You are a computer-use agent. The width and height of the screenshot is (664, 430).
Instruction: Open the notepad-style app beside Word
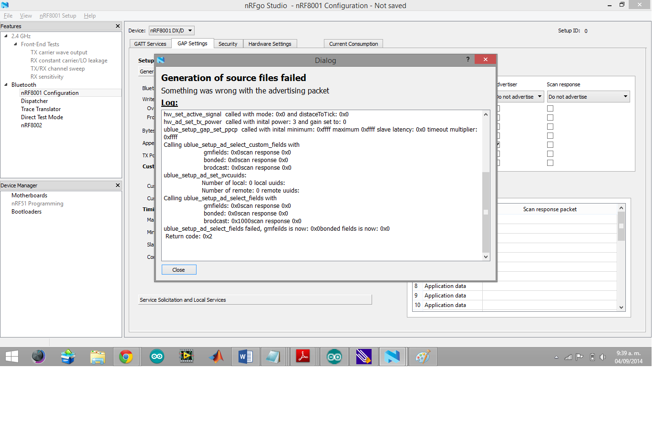pyautogui.click(x=273, y=357)
